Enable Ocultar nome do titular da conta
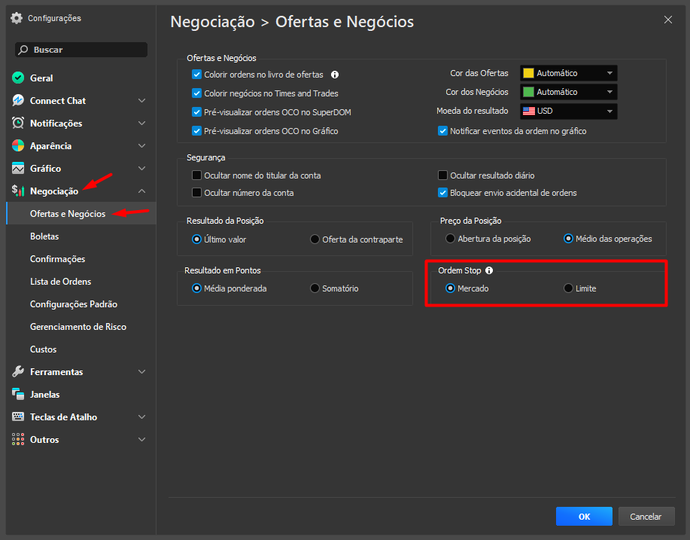Screen dimensions: 690x540 [197, 175]
